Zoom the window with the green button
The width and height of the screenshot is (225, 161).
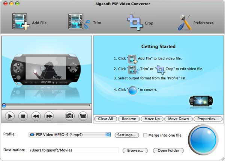18,4
